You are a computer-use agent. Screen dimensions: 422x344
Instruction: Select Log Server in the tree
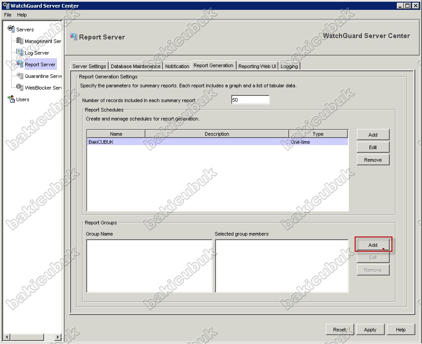click(x=37, y=53)
